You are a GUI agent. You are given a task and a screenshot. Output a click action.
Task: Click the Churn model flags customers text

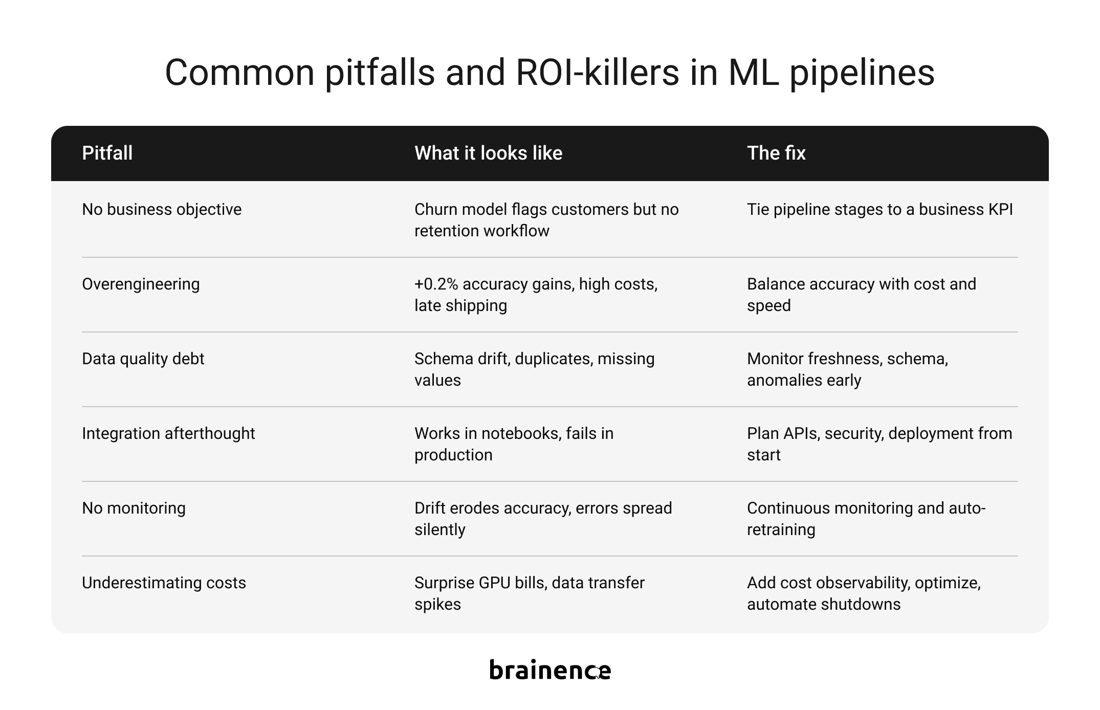point(546,220)
